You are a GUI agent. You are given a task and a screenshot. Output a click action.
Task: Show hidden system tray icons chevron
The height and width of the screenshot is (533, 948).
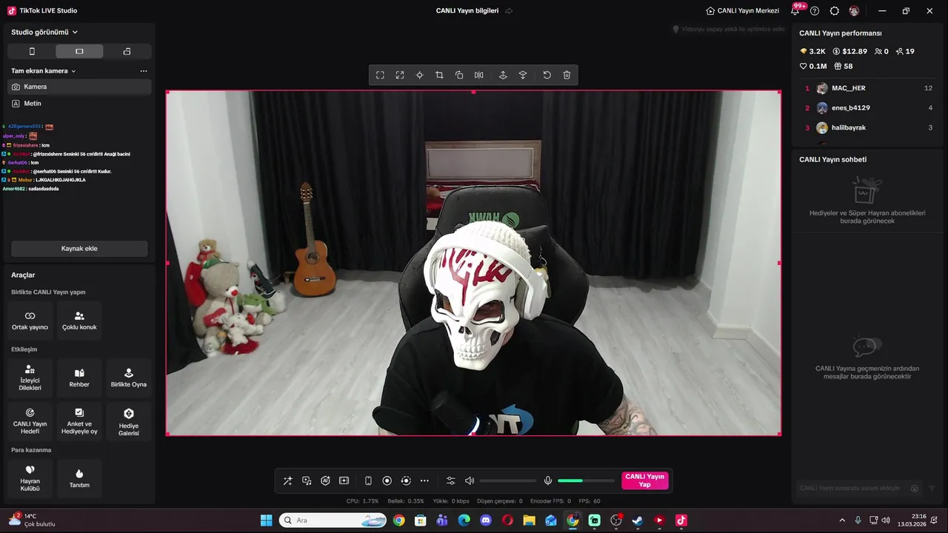click(842, 520)
